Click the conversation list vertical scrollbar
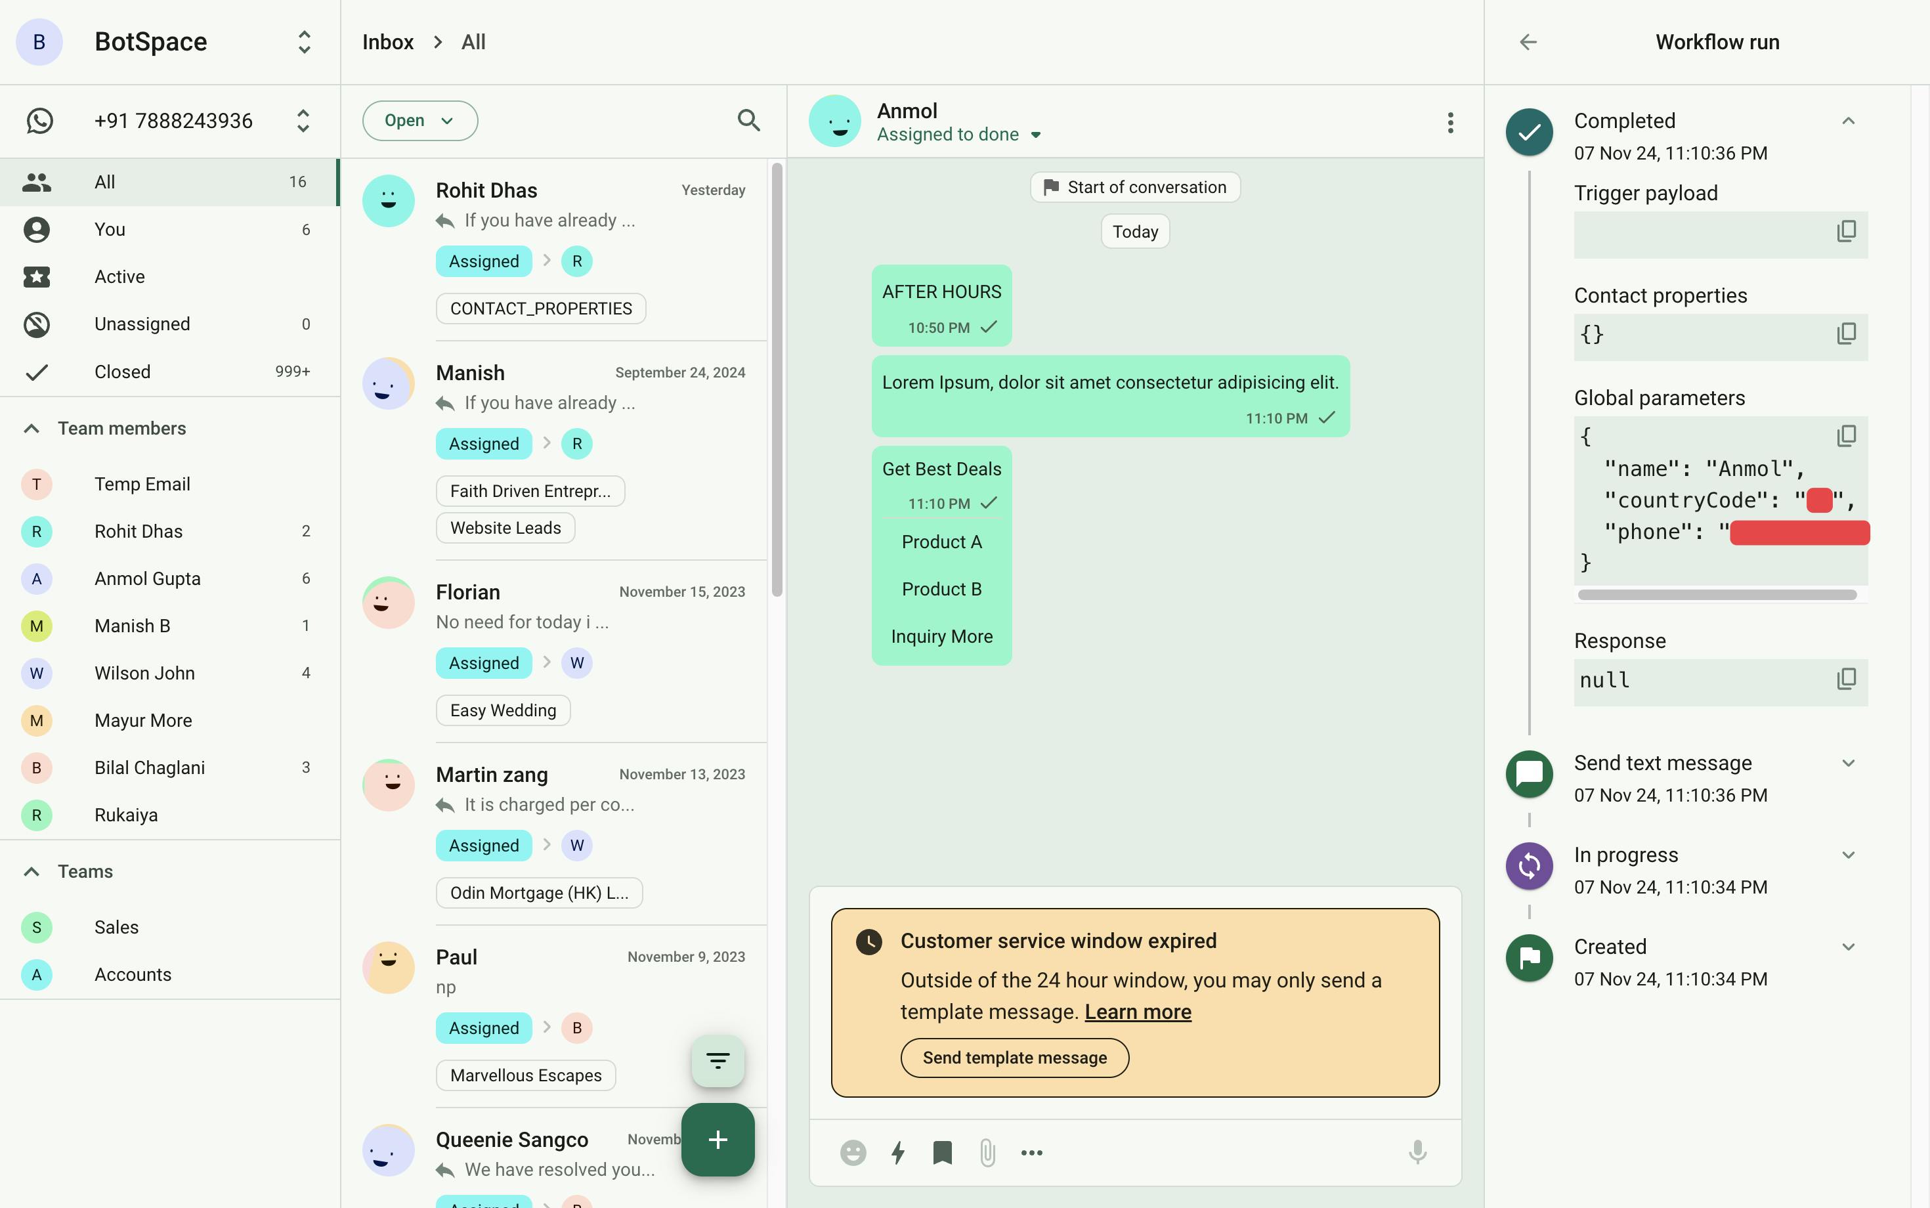Screen dimensions: 1930x1208 (777, 379)
